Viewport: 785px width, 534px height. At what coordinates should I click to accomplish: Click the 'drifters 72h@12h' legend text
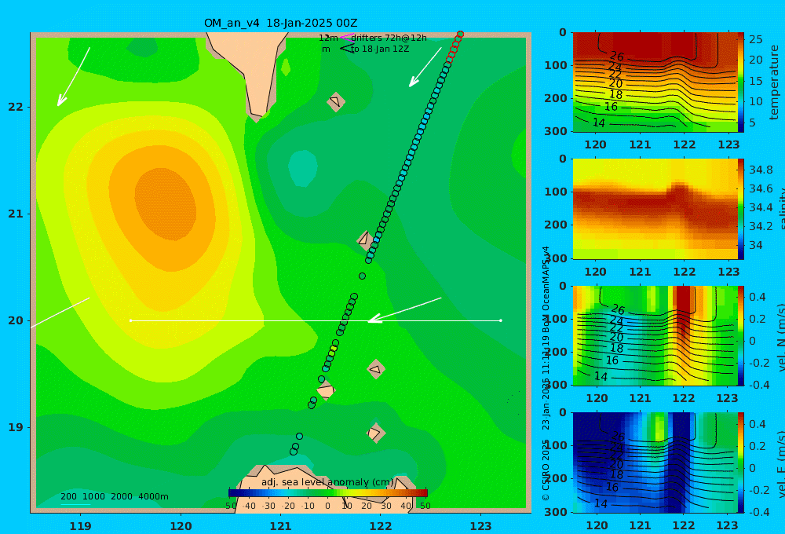tap(389, 38)
